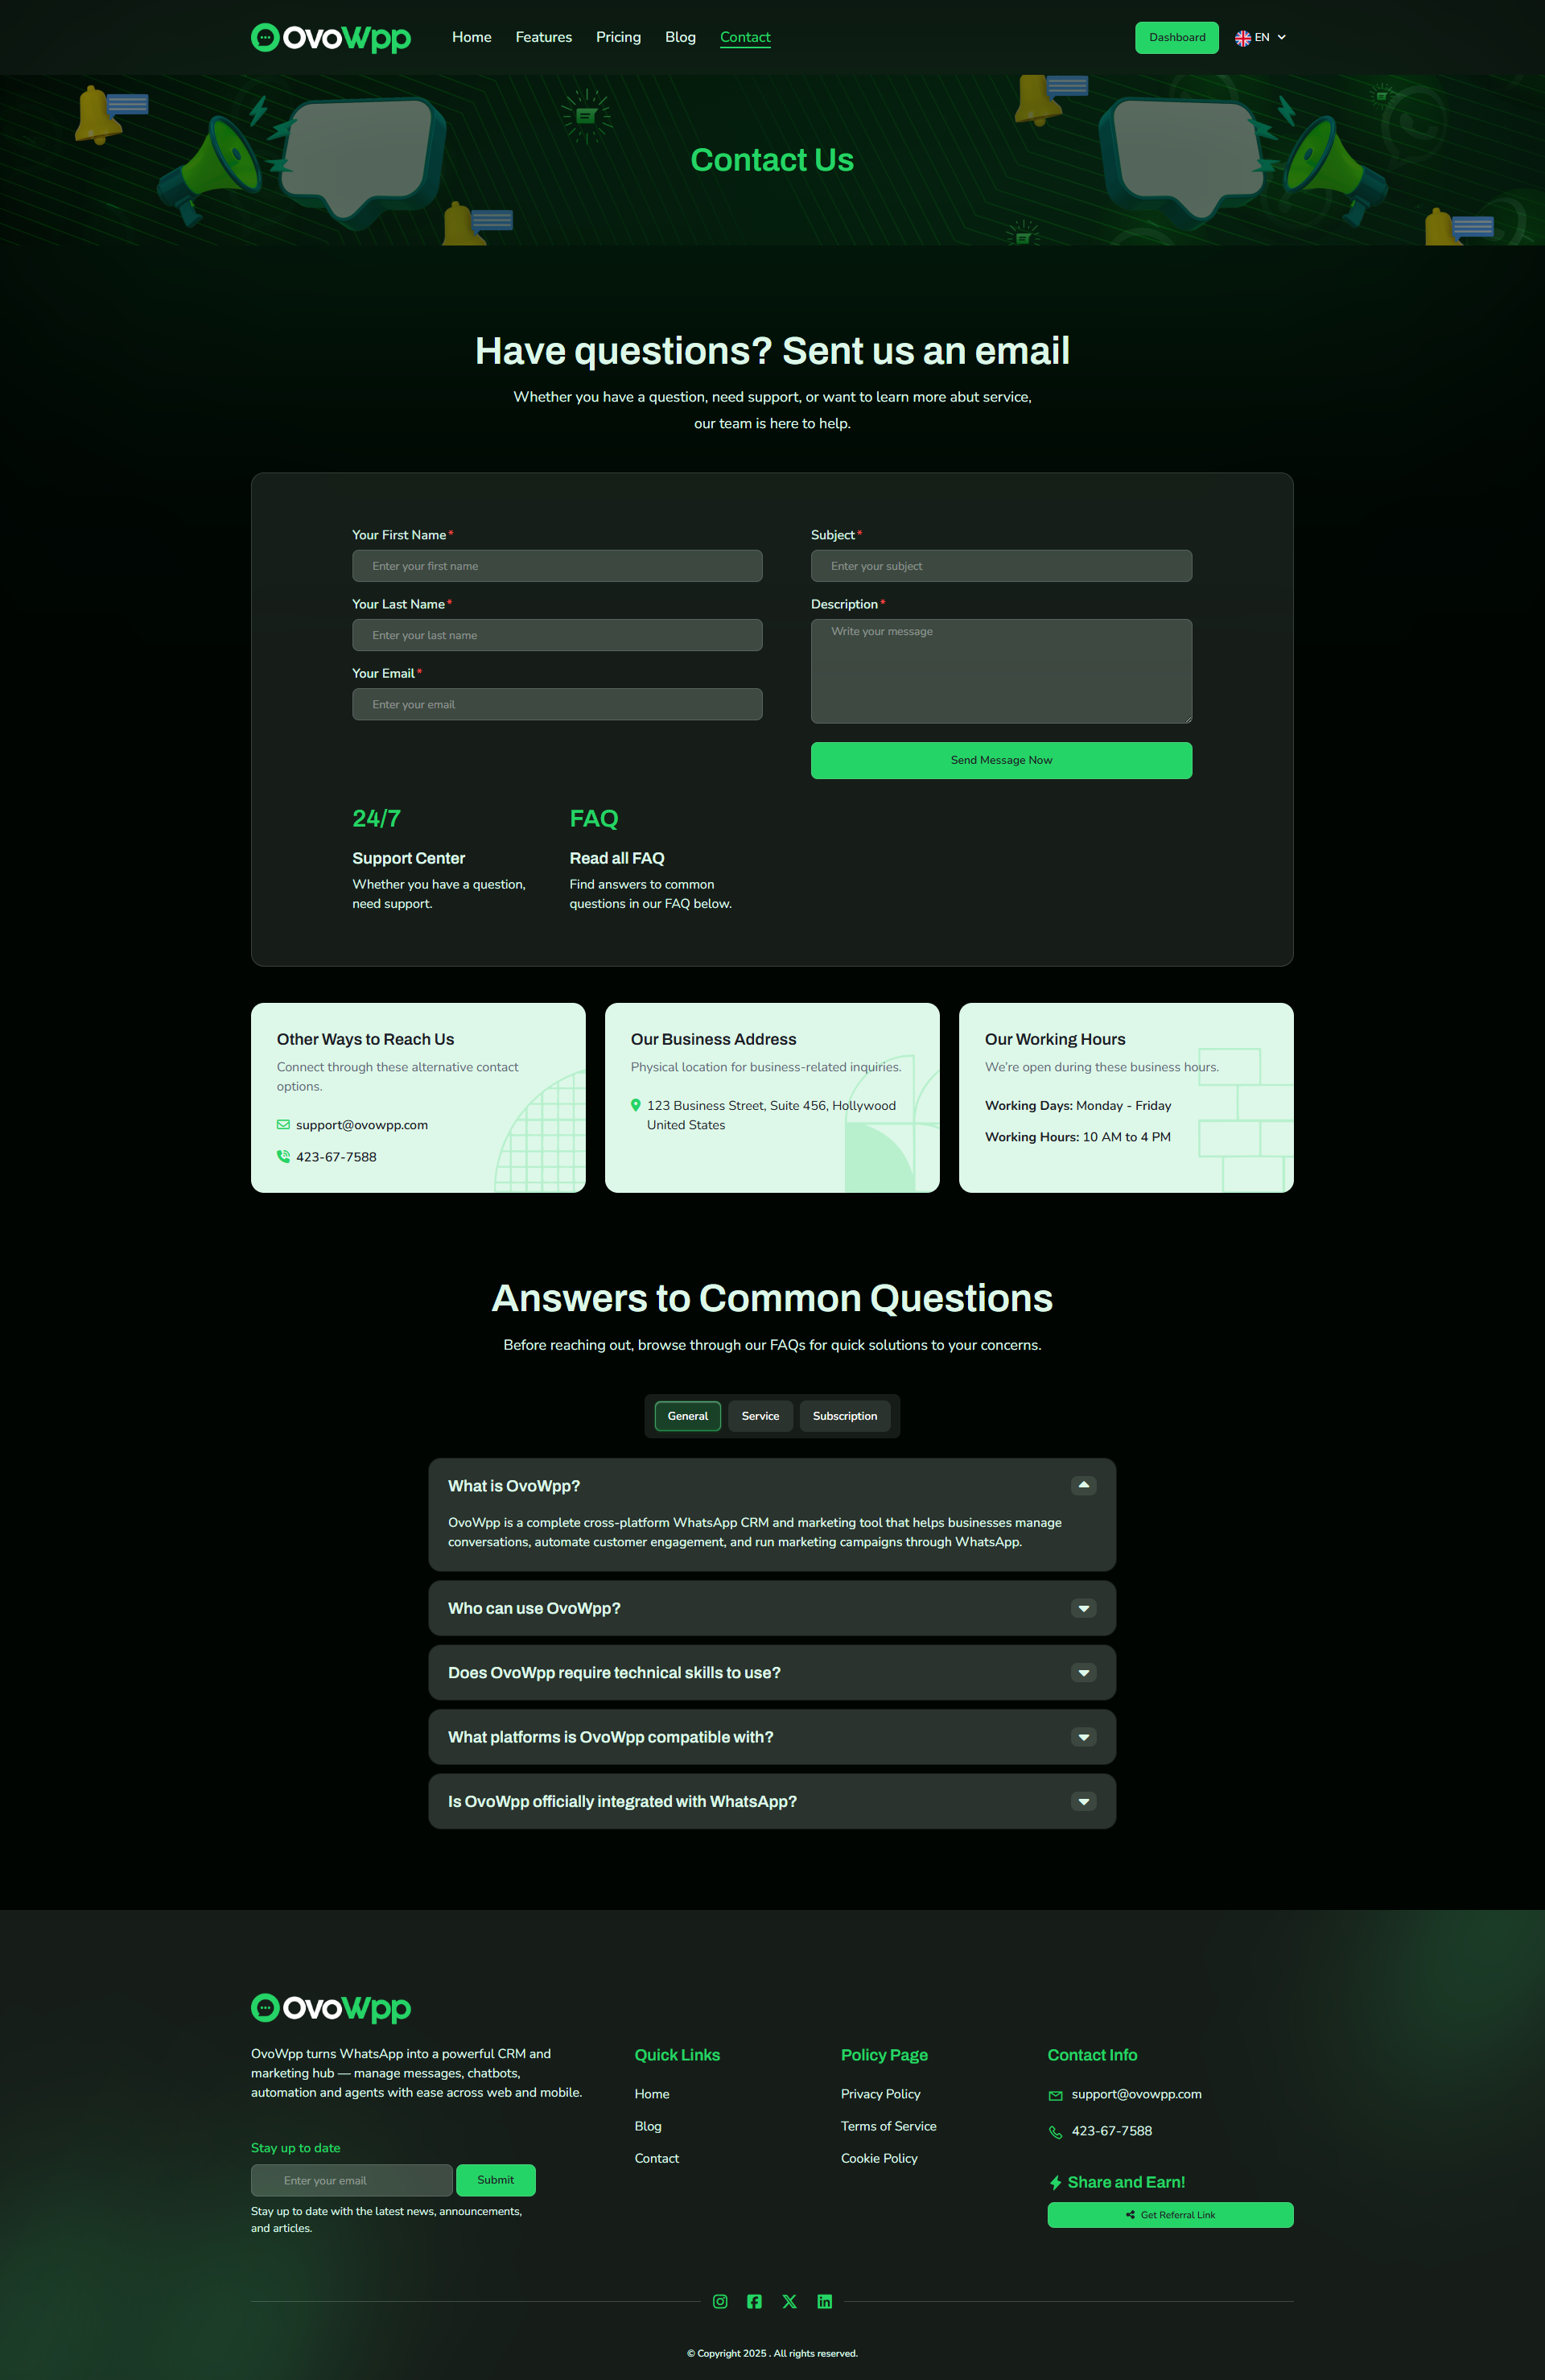Click the OvoWpp logo in header
Screen dimensions: 1545x2380
(x=331, y=38)
